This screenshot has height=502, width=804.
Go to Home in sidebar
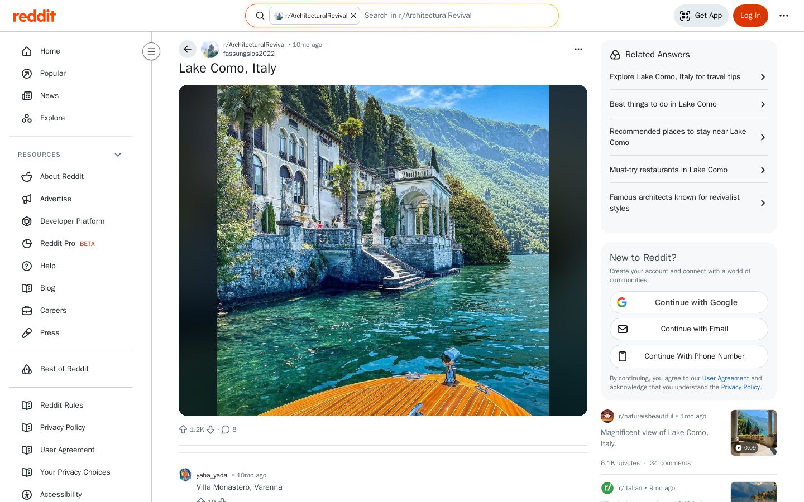[70, 51]
